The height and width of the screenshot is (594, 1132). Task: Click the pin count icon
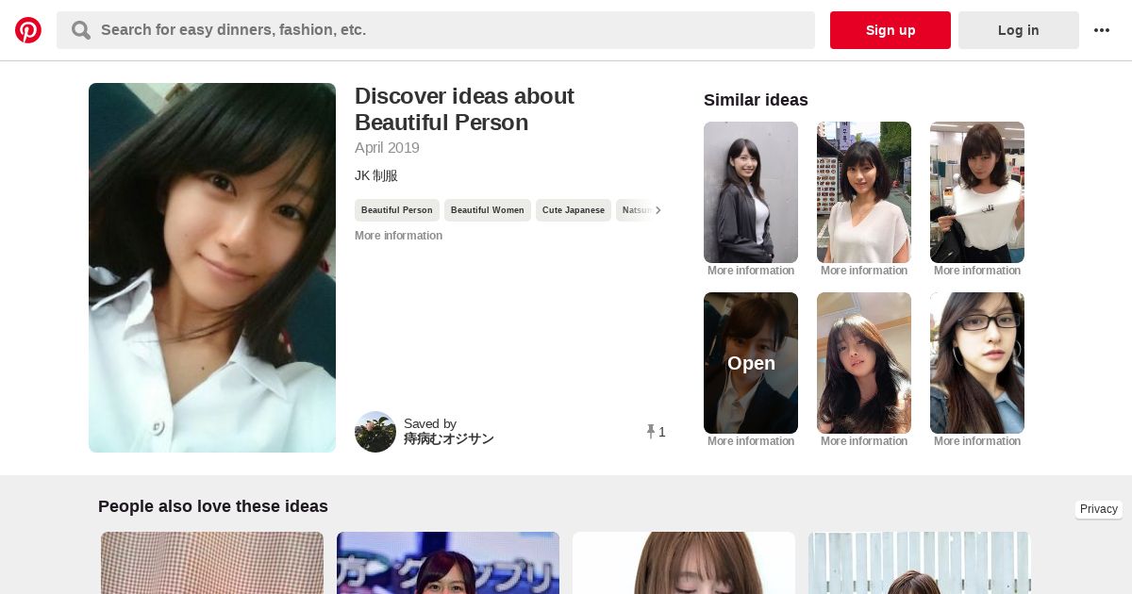[651, 432]
